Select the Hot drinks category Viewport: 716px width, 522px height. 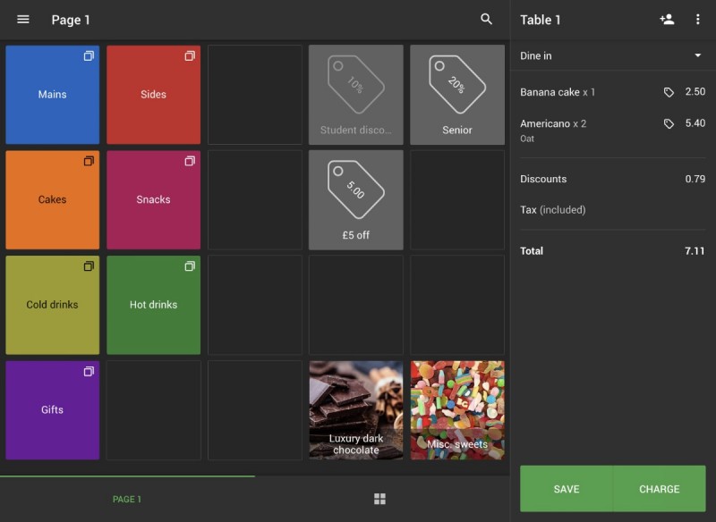pos(153,304)
